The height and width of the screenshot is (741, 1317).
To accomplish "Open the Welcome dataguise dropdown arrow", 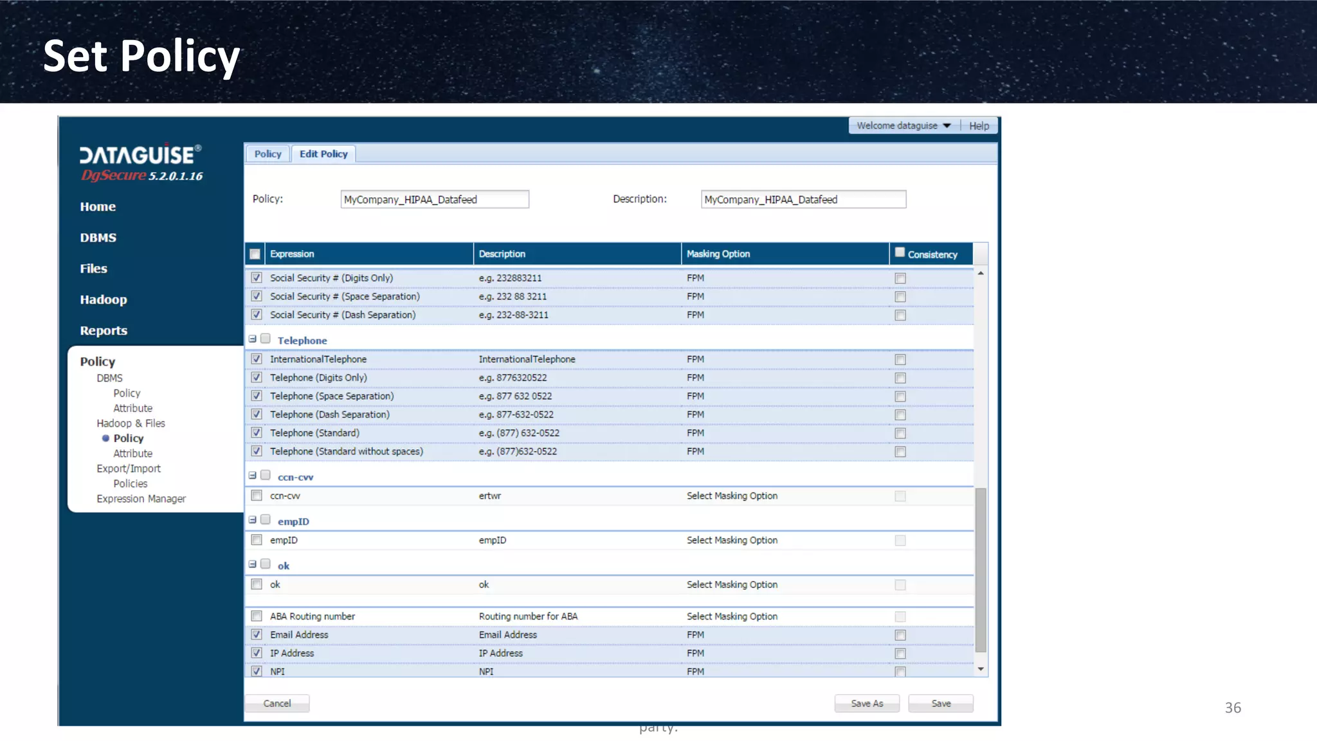I will [x=947, y=126].
